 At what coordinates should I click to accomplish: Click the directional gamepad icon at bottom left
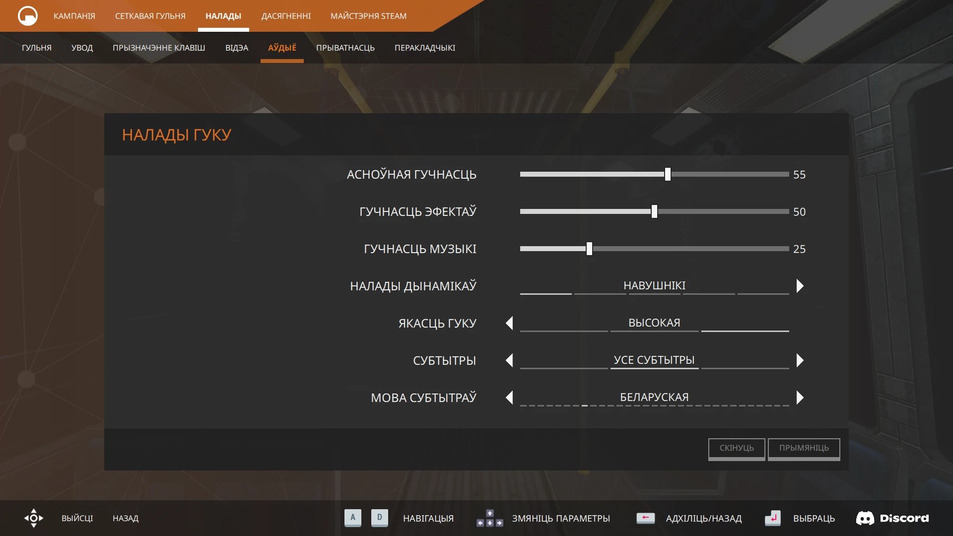coord(34,518)
